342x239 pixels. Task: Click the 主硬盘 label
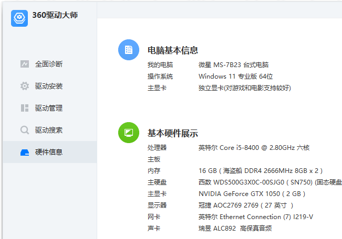click(x=157, y=182)
